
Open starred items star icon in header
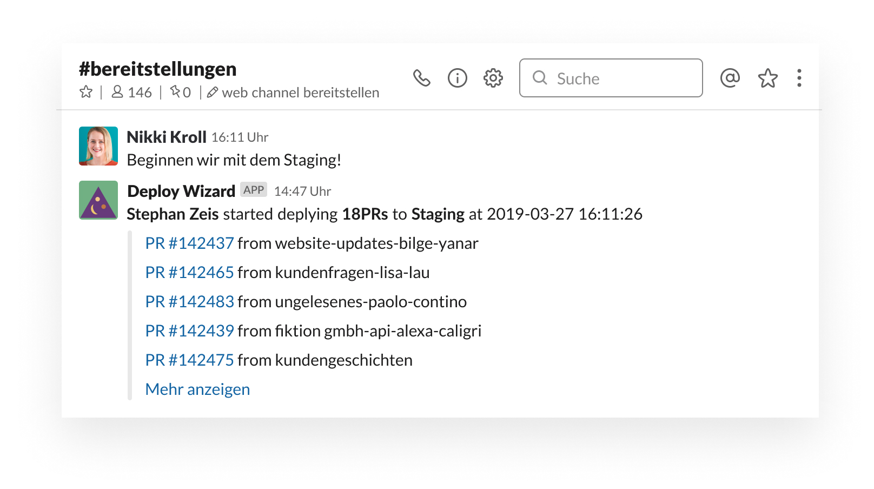coord(768,78)
